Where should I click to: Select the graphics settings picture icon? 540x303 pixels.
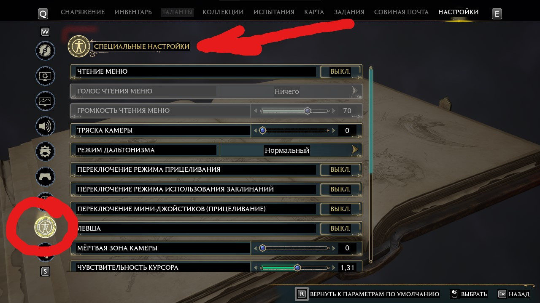(45, 101)
